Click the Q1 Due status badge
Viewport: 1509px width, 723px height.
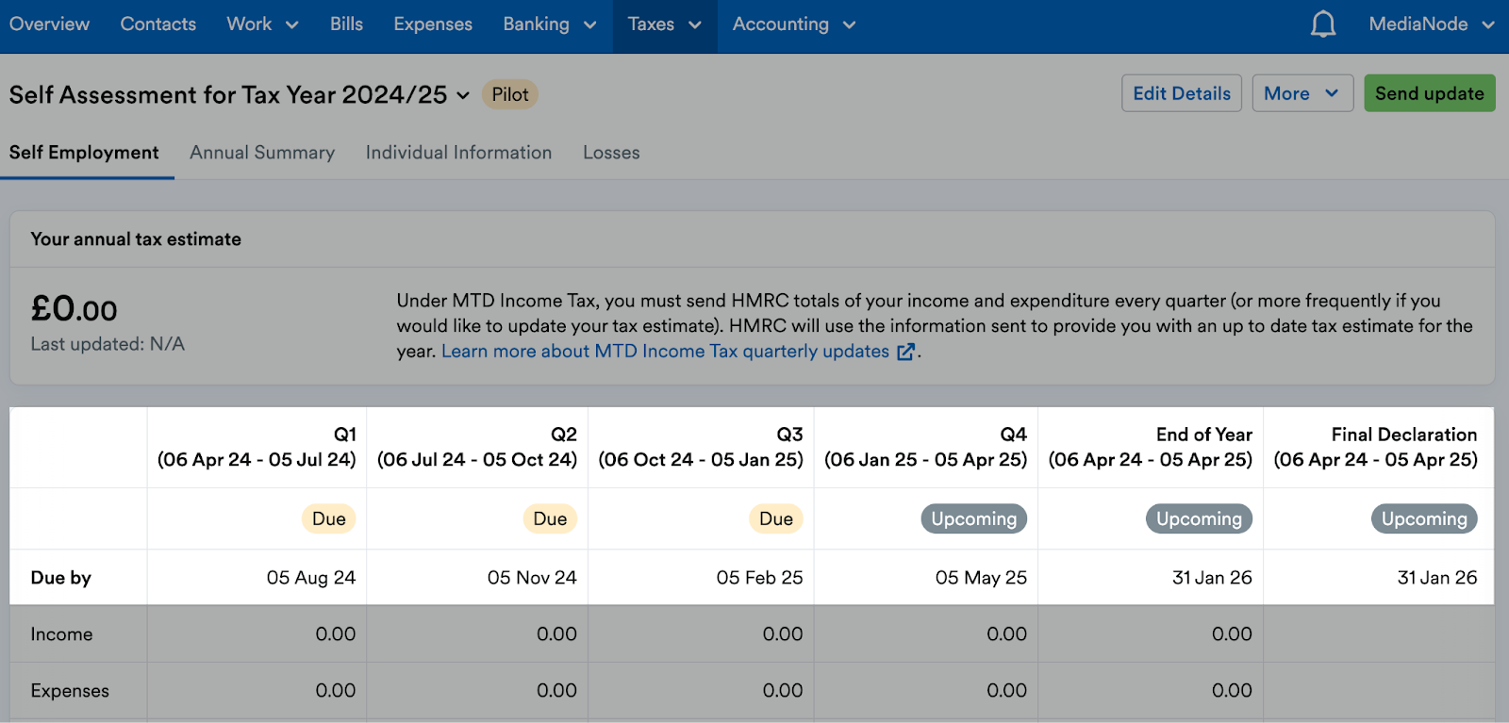click(x=328, y=518)
